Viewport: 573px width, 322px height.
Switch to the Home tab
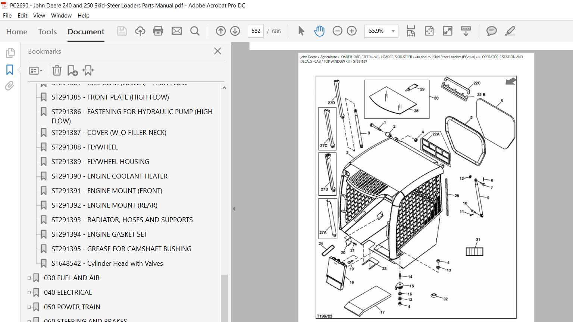pos(17,32)
